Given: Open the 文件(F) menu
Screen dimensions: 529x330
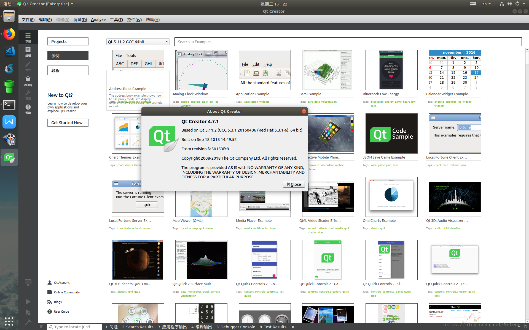Looking at the screenshot, I should (28, 20).
